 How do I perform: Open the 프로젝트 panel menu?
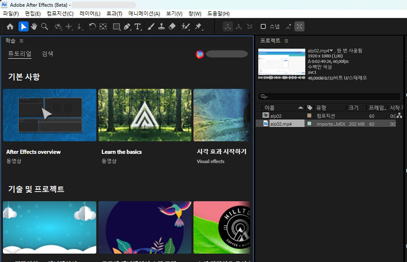pos(286,41)
